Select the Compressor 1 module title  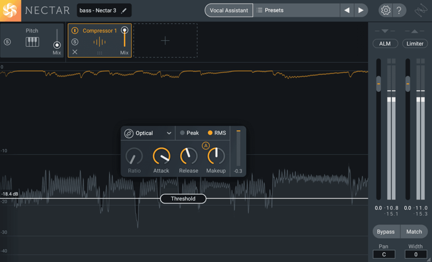tap(100, 31)
